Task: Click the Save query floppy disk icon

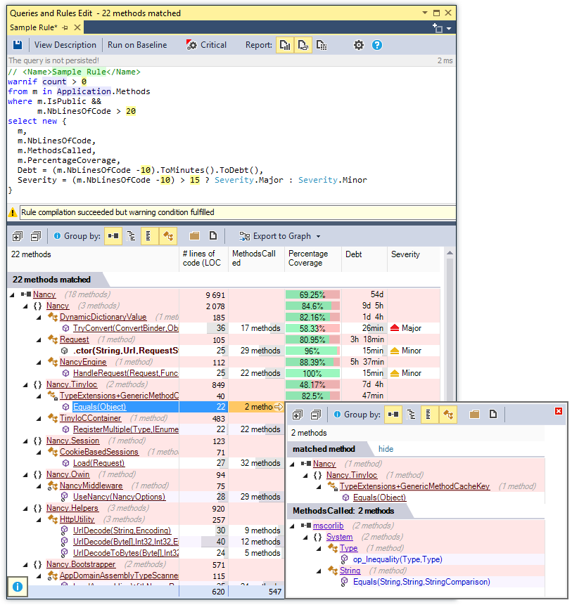Action: coord(18,45)
